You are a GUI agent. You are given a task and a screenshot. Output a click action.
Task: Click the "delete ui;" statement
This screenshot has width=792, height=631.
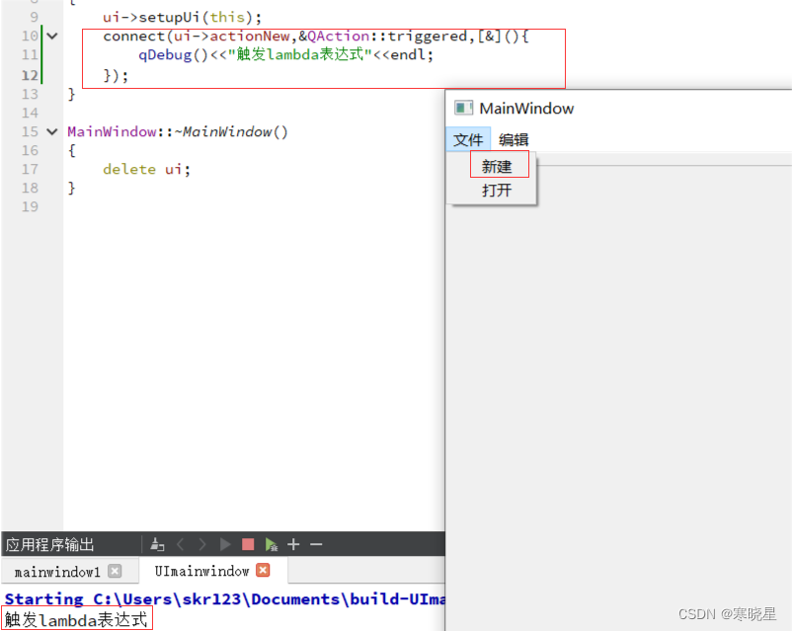pyautogui.click(x=146, y=169)
